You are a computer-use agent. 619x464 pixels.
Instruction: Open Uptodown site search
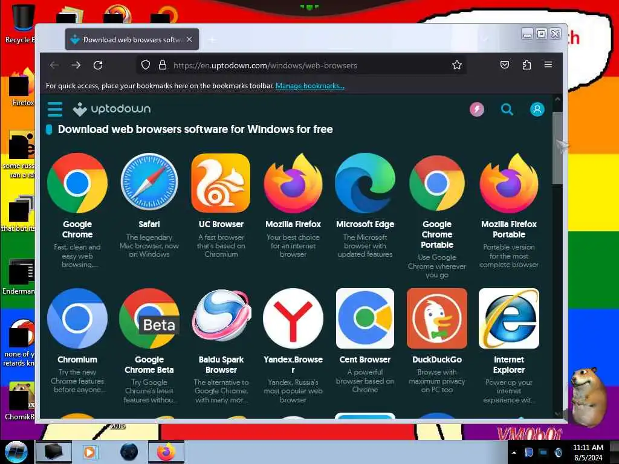click(507, 109)
